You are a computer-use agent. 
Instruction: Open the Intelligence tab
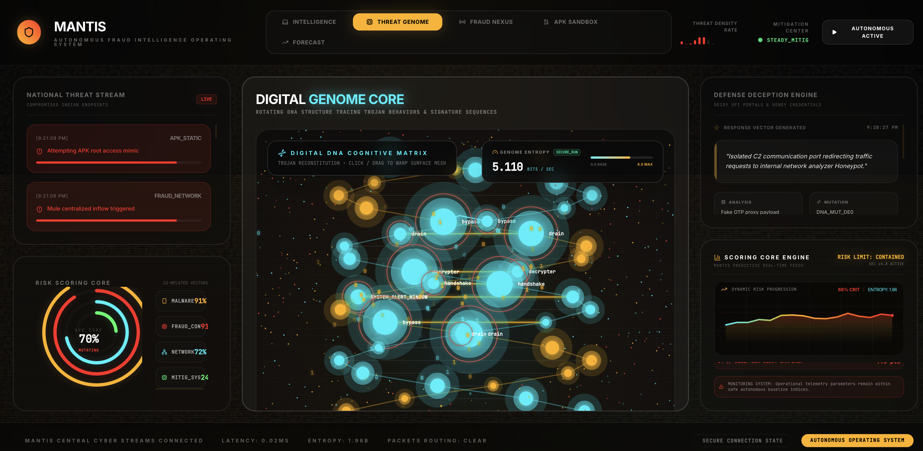(x=309, y=22)
